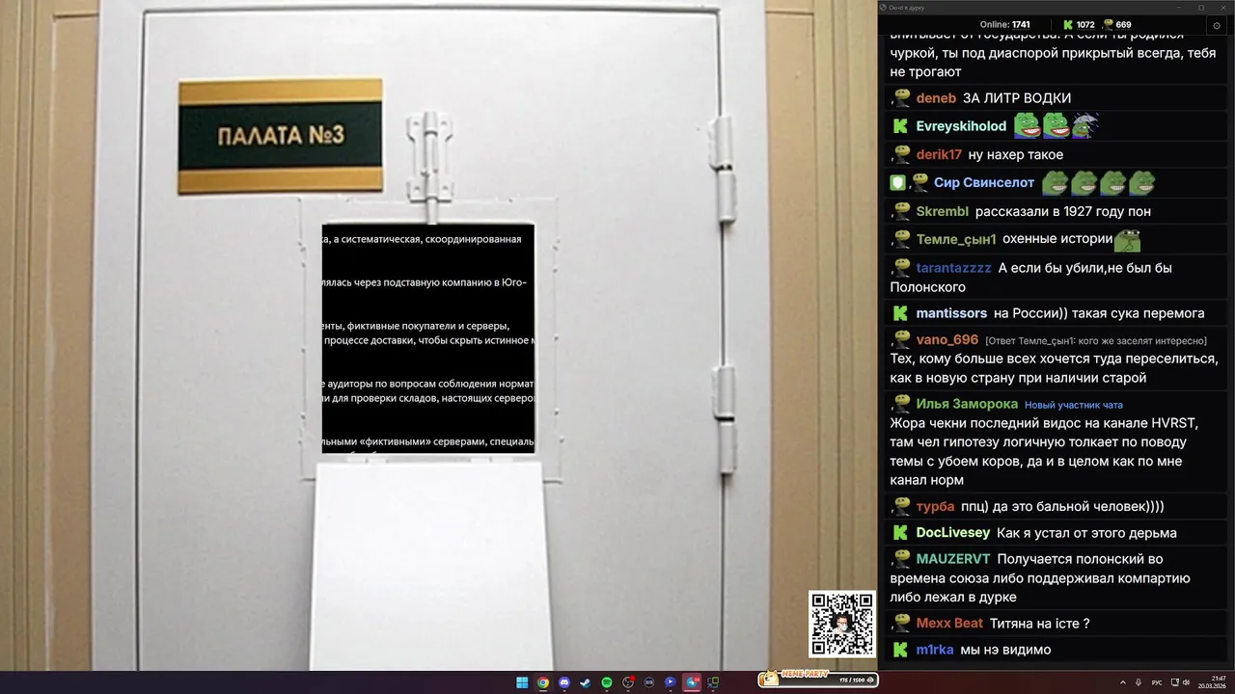The width and height of the screenshot is (1235, 694).
Task: Open the chat settings gear icon
Action: point(1217,25)
